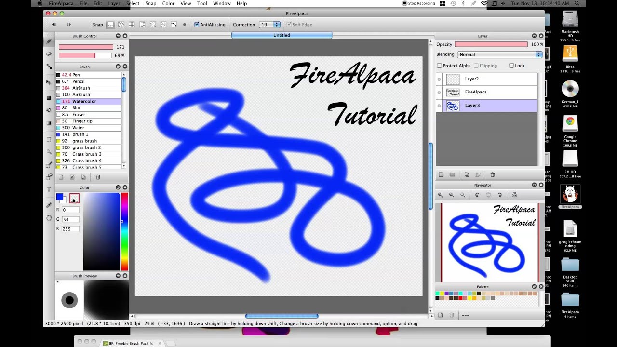Open the Color menu

(x=168, y=3)
